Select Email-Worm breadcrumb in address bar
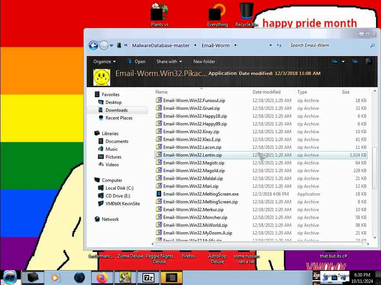This screenshot has height=285, width=381. point(215,45)
